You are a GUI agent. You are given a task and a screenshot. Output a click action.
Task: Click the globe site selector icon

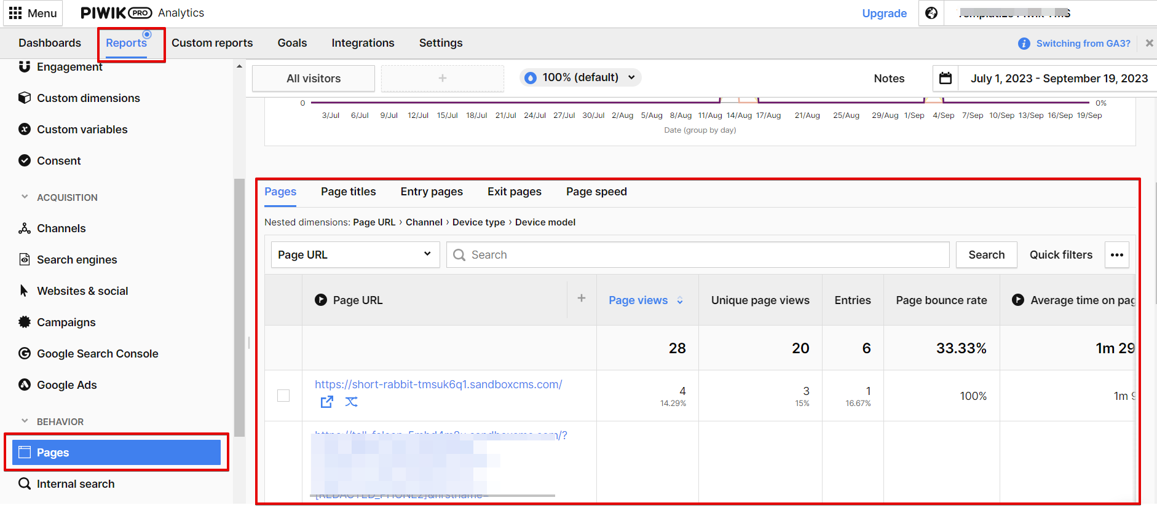931,13
